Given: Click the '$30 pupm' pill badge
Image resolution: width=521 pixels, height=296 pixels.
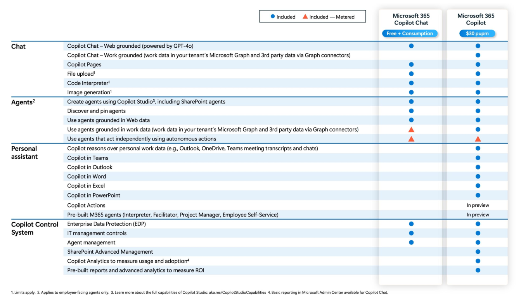Looking at the screenshot, I should (x=478, y=33).
